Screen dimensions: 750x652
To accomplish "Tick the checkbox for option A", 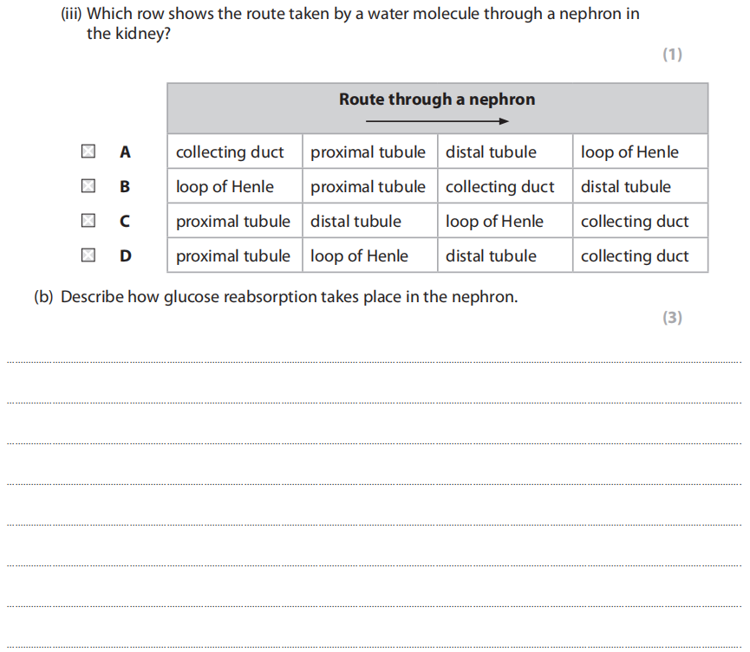I will click(88, 152).
